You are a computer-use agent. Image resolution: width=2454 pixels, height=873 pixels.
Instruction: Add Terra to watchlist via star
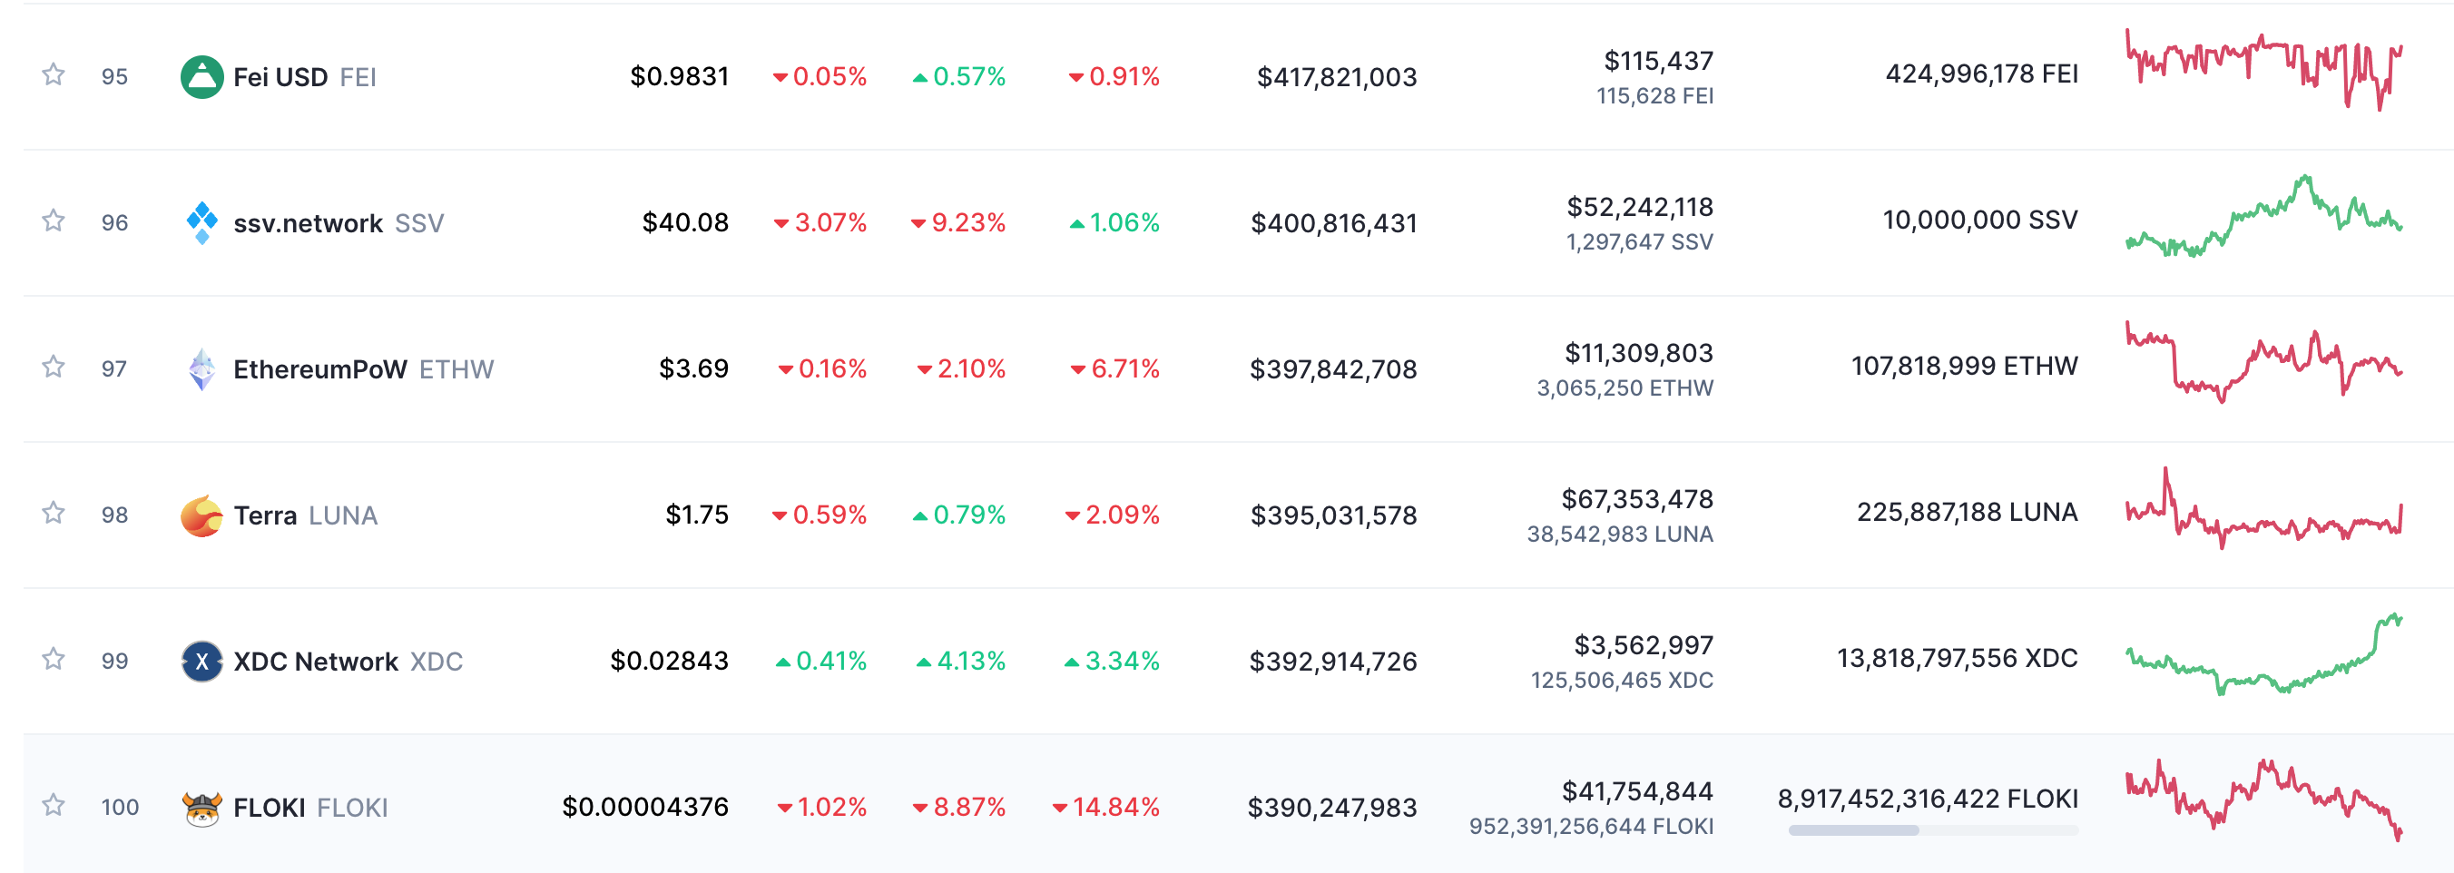(x=54, y=513)
